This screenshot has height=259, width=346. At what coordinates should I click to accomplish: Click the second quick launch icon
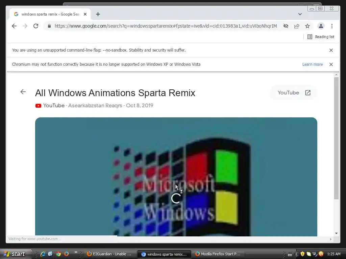click(x=51, y=254)
